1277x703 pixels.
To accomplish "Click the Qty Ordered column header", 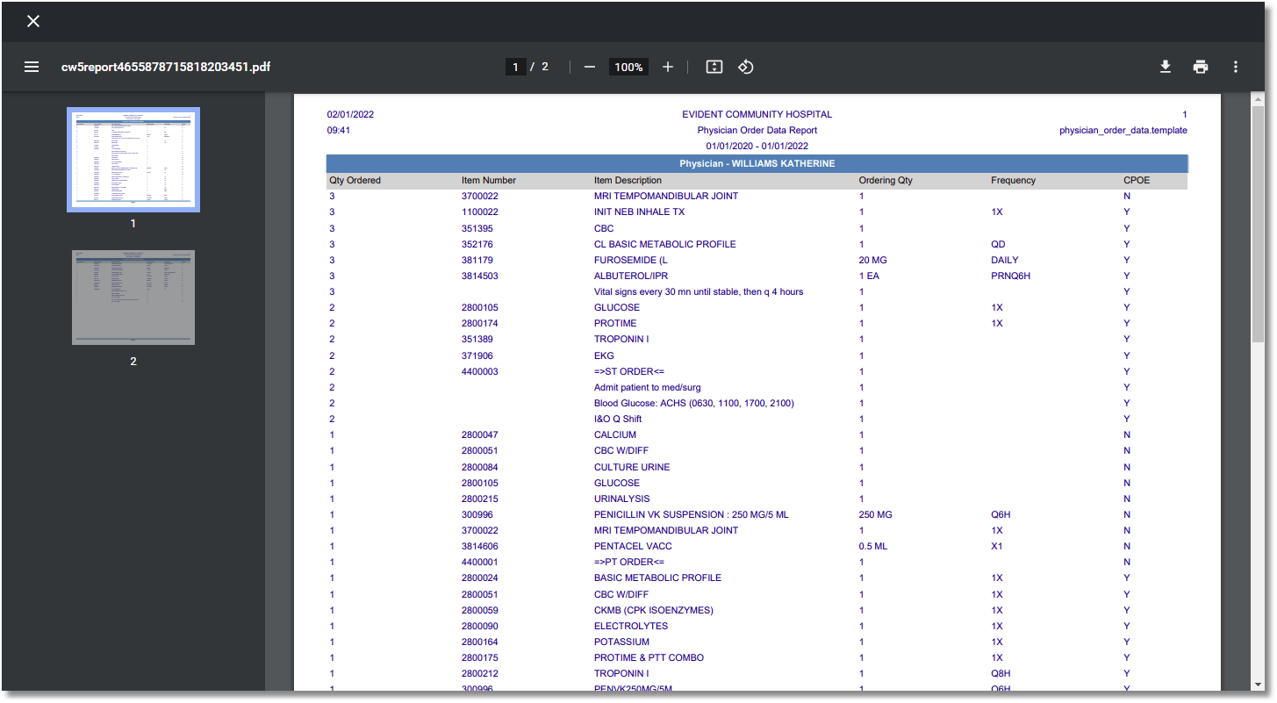I will tap(355, 180).
